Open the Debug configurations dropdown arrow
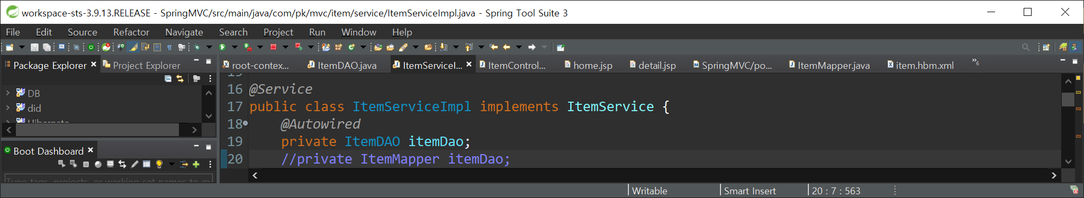1084x198 pixels. click(209, 47)
